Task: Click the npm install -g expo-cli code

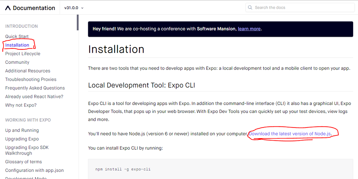Action: click(x=123, y=169)
